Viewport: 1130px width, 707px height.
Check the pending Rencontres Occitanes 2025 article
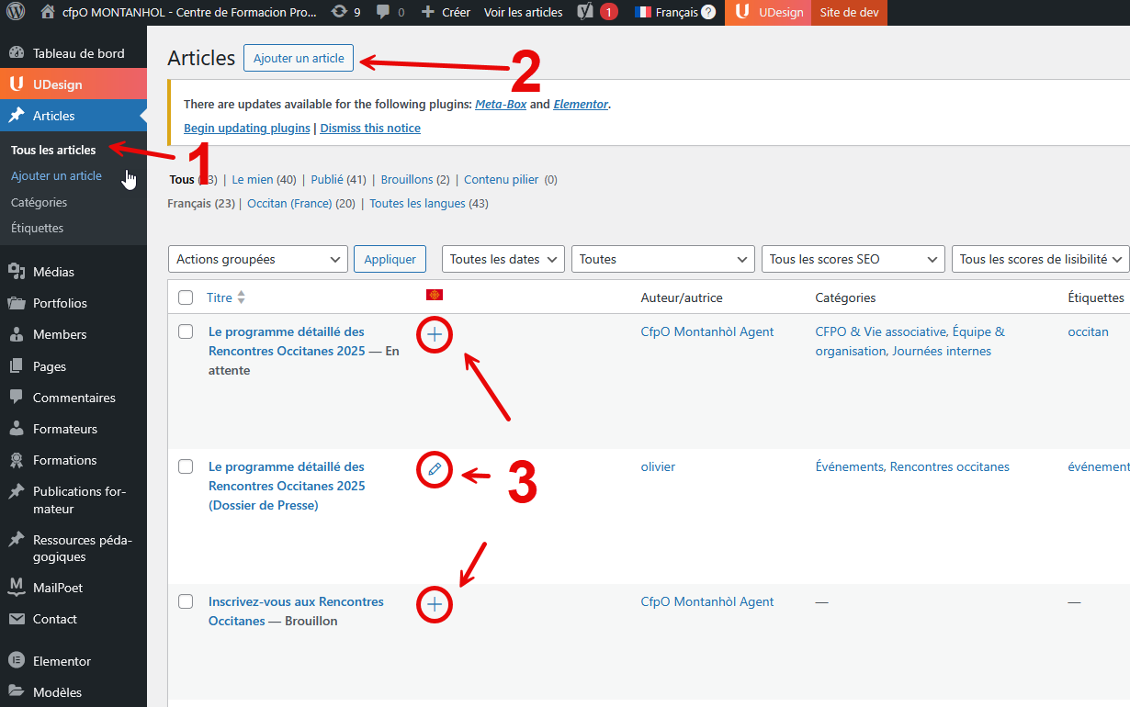tap(186, 331)
